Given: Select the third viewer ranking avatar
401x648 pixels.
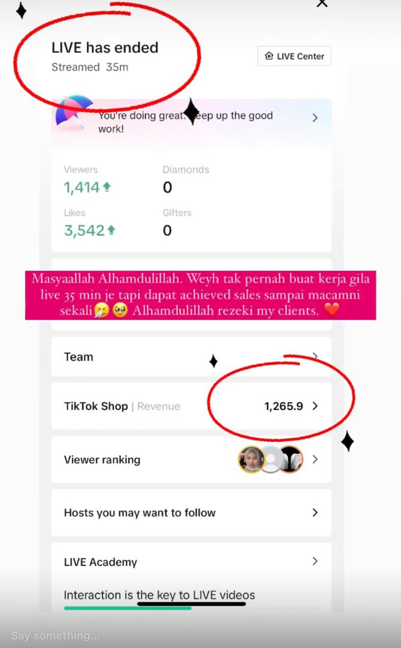Looking at the screenshot, I should (291, 459).
